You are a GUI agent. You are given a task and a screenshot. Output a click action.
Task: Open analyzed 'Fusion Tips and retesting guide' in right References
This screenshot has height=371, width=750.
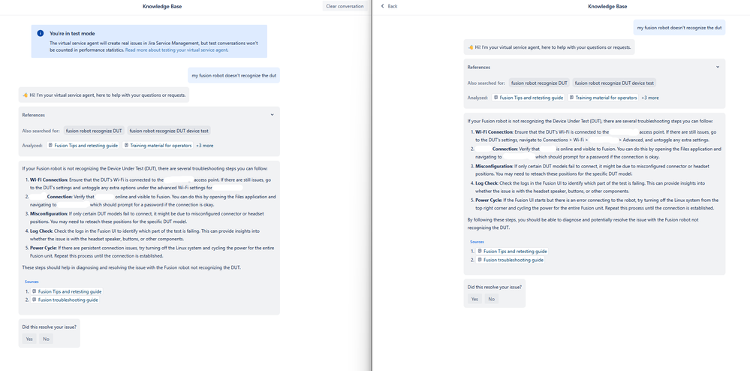pos(529,97)
